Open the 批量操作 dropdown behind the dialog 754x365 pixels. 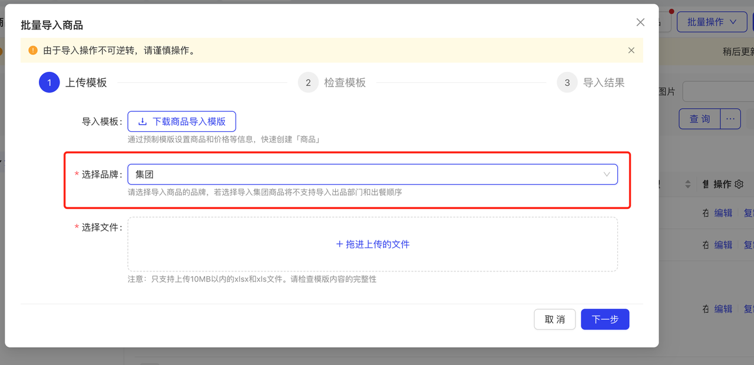[x=712, y=22]
